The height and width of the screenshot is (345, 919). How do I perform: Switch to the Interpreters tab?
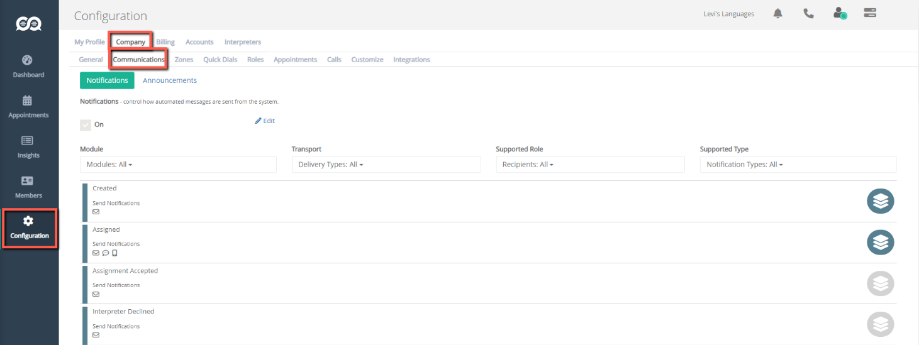point(243,42)
